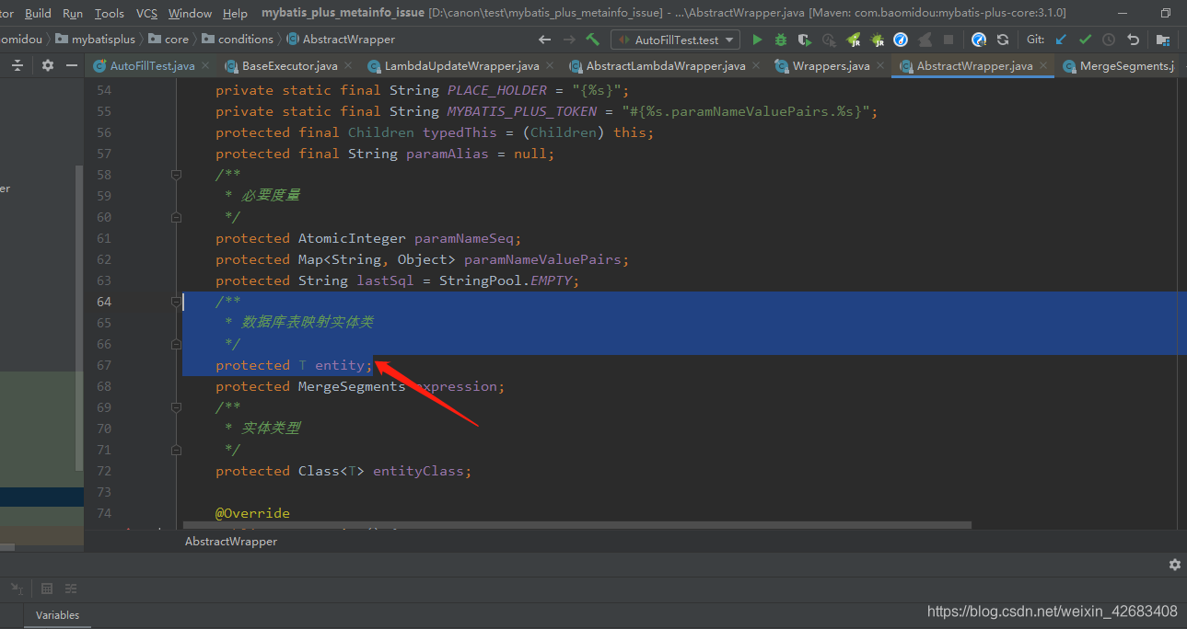Run AutoFillTest.test with the green Run icon
The image size is (1187, 629).
(x=756, y=40)
